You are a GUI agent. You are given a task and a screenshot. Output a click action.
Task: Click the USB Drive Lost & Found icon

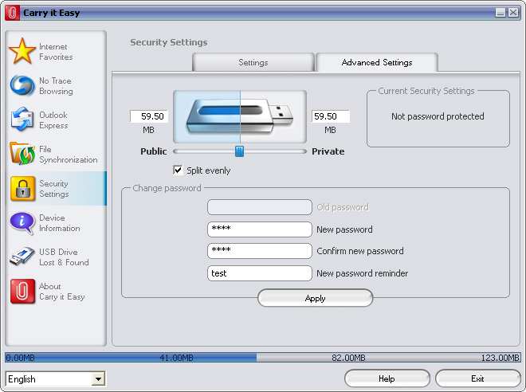point(22,257)
